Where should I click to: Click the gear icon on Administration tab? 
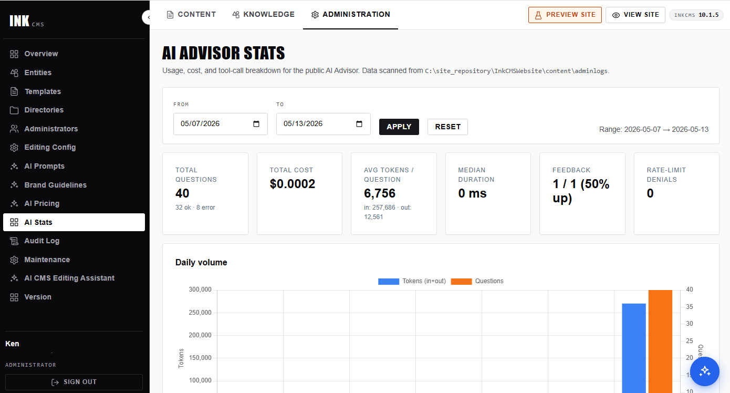click(x=315, y=15)
